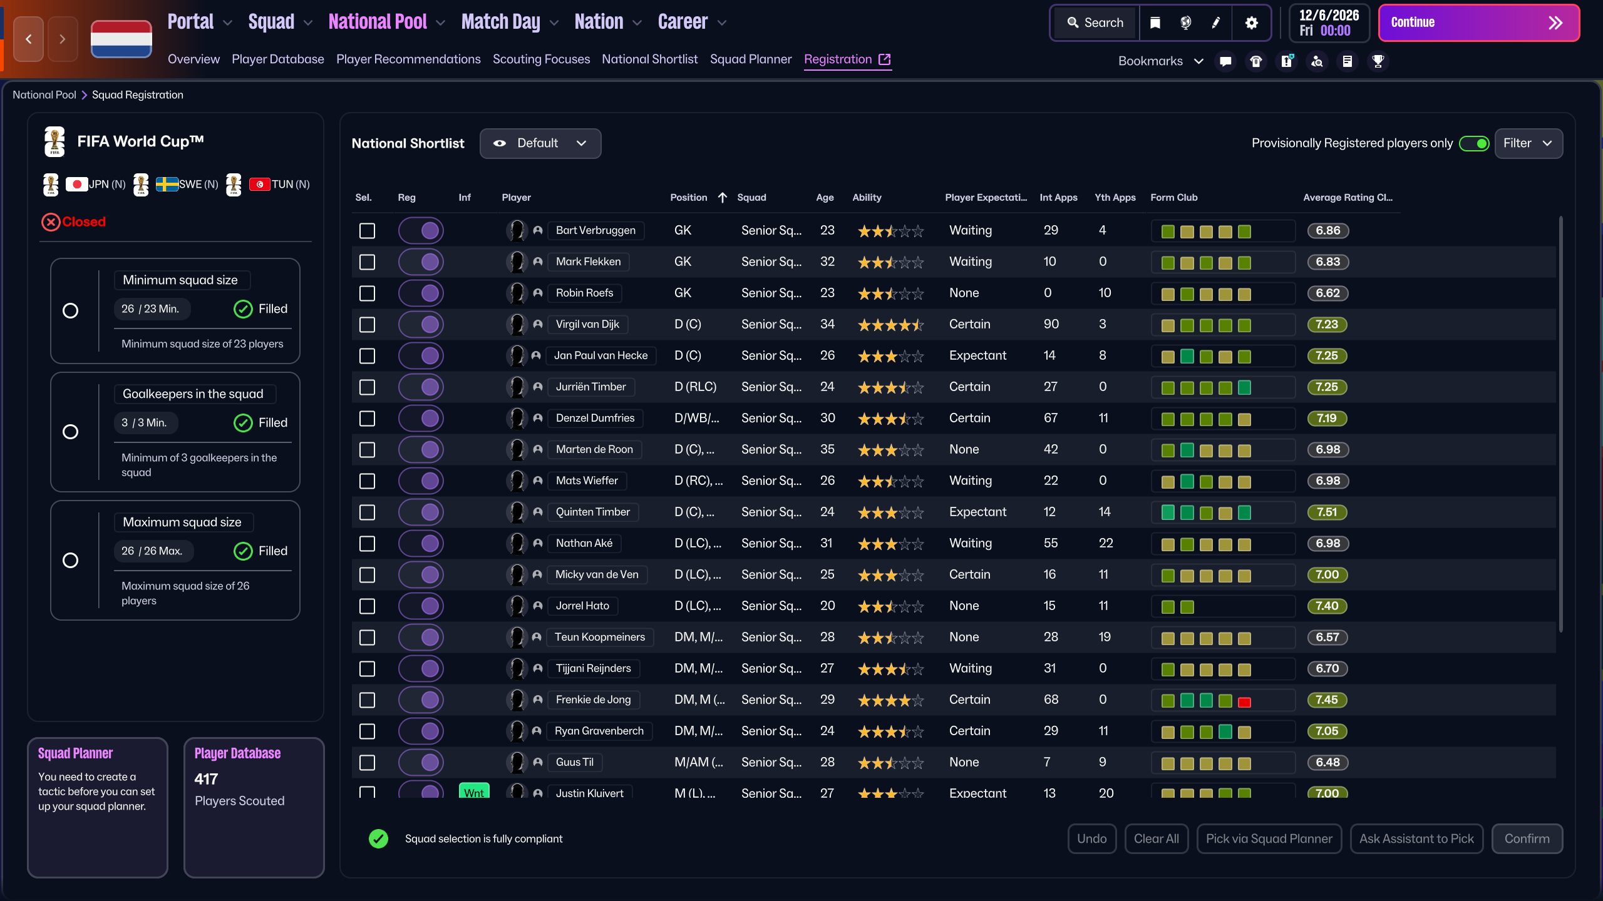Expand the Filter dropdown

[1528, 143]
